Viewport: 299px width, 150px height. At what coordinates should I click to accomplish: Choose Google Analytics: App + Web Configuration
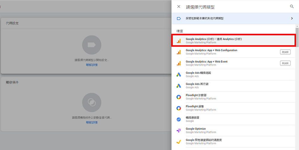pos(234,52)
